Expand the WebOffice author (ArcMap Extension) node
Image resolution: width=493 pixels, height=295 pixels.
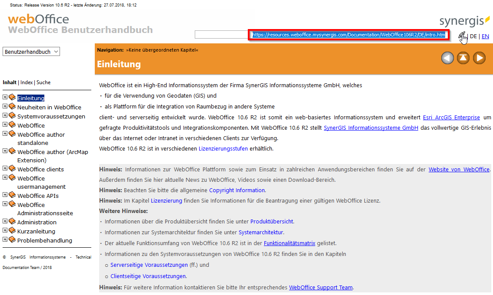coord(5,151)
